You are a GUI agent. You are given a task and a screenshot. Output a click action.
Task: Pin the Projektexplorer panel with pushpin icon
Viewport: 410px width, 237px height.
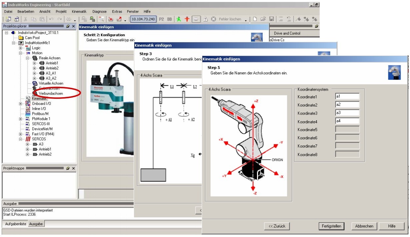tap(68, 26)
